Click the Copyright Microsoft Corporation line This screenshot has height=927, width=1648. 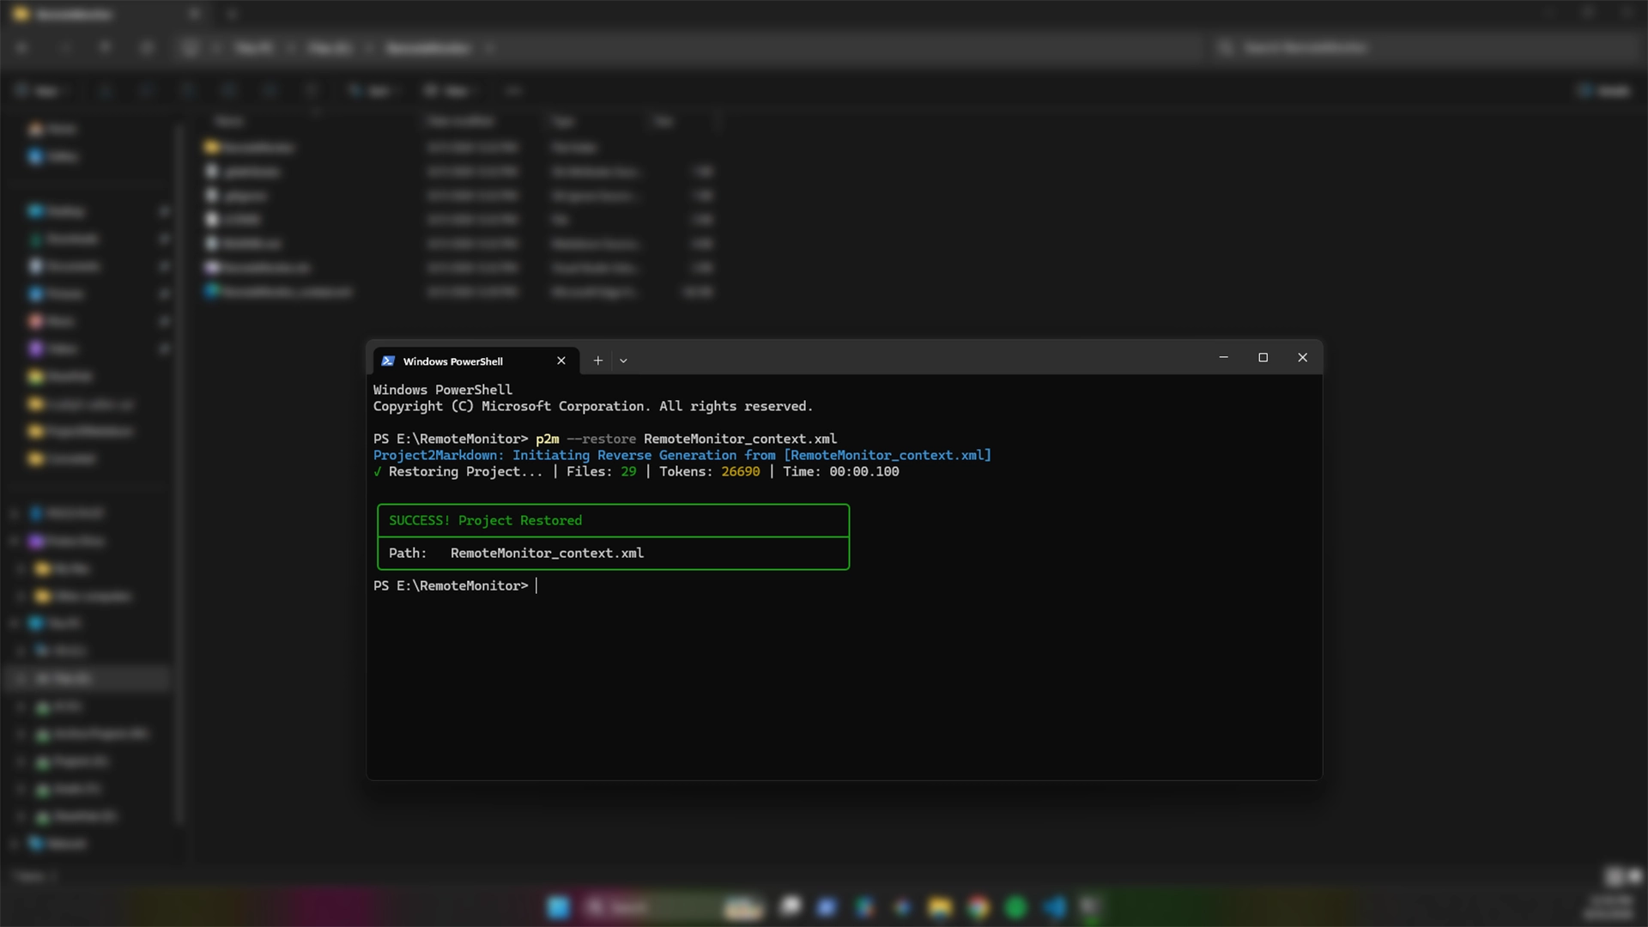coord(593,406)
